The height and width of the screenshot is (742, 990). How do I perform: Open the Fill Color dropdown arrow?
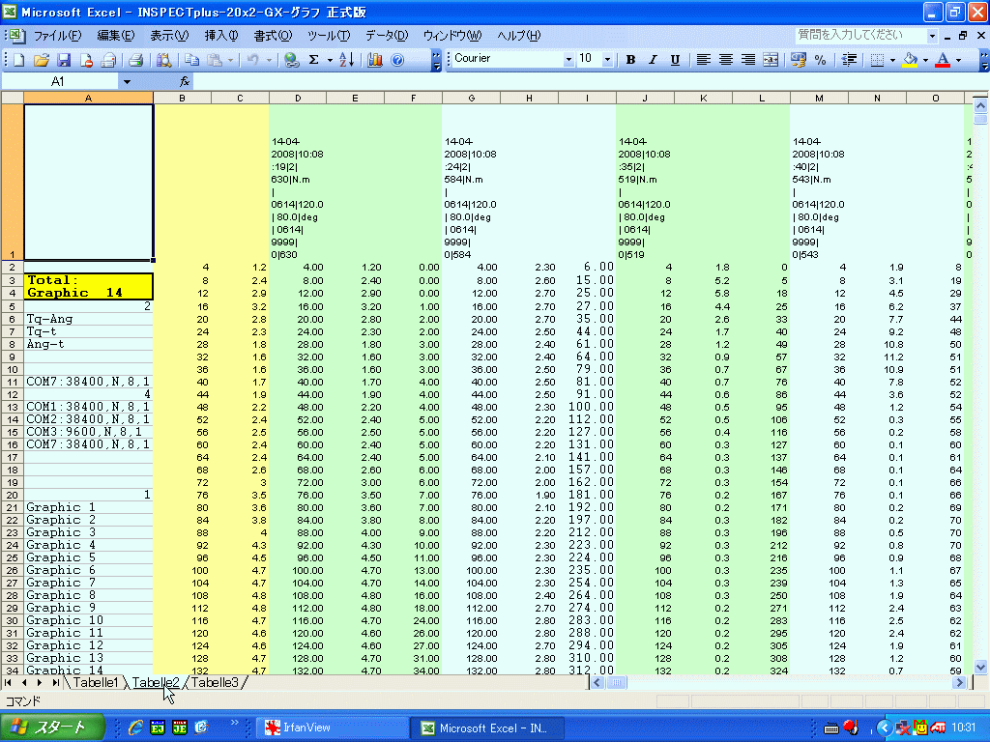point(925,60)
